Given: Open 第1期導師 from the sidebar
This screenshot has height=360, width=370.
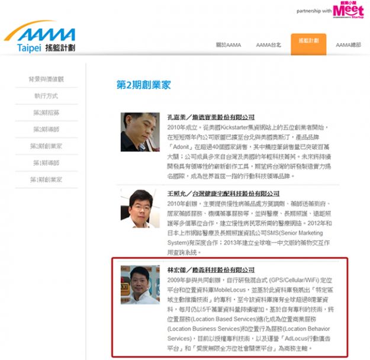Looking at the screenshot, I should [46, 162].
